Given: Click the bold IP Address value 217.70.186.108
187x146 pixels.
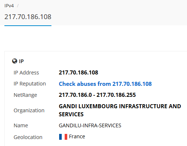Looking at the screenshot, I should pos(78,73).
